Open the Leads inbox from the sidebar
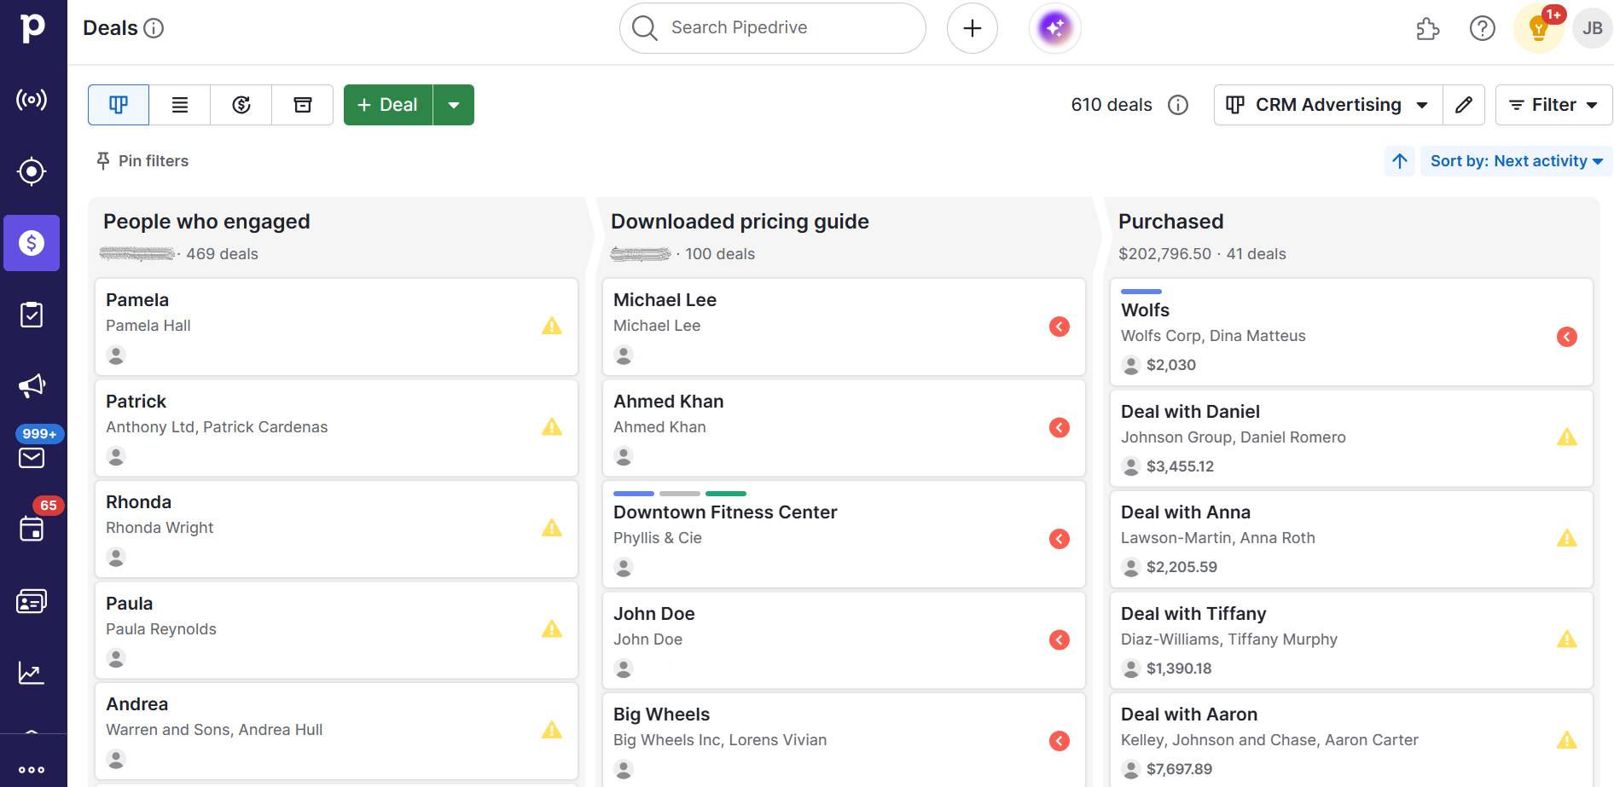Image resolution: width=1614 pixels, height=787 pixels. [32, 171]
